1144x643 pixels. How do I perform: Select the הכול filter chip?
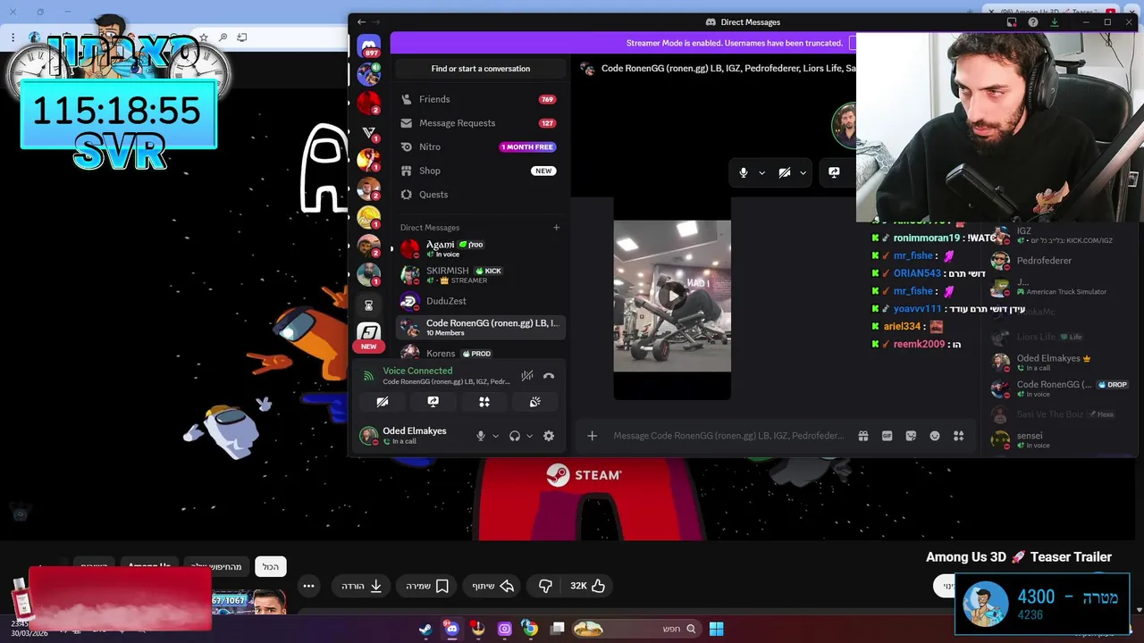271,566
